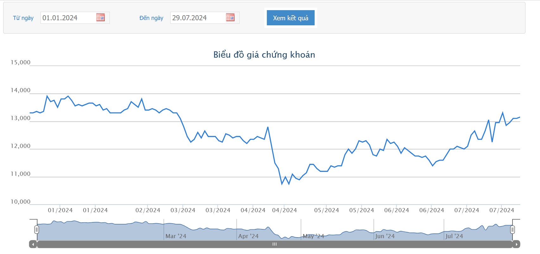Click the Đến ngày label

pos(151,18)
